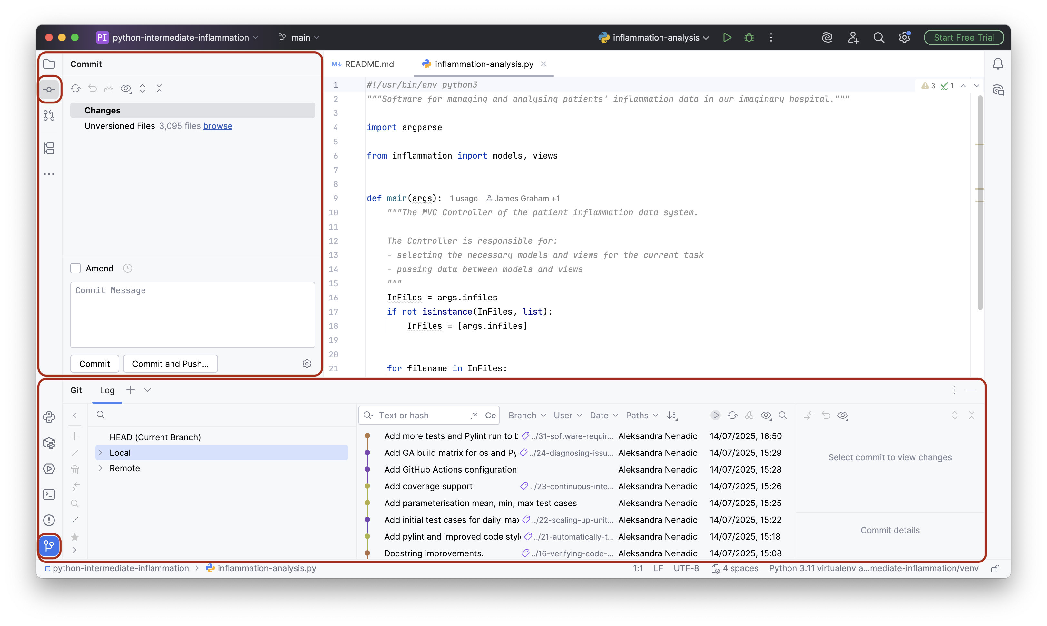Select the Log tab in the Git panel
This screenshot has width=1047, height=626.
tap(107, 390)
